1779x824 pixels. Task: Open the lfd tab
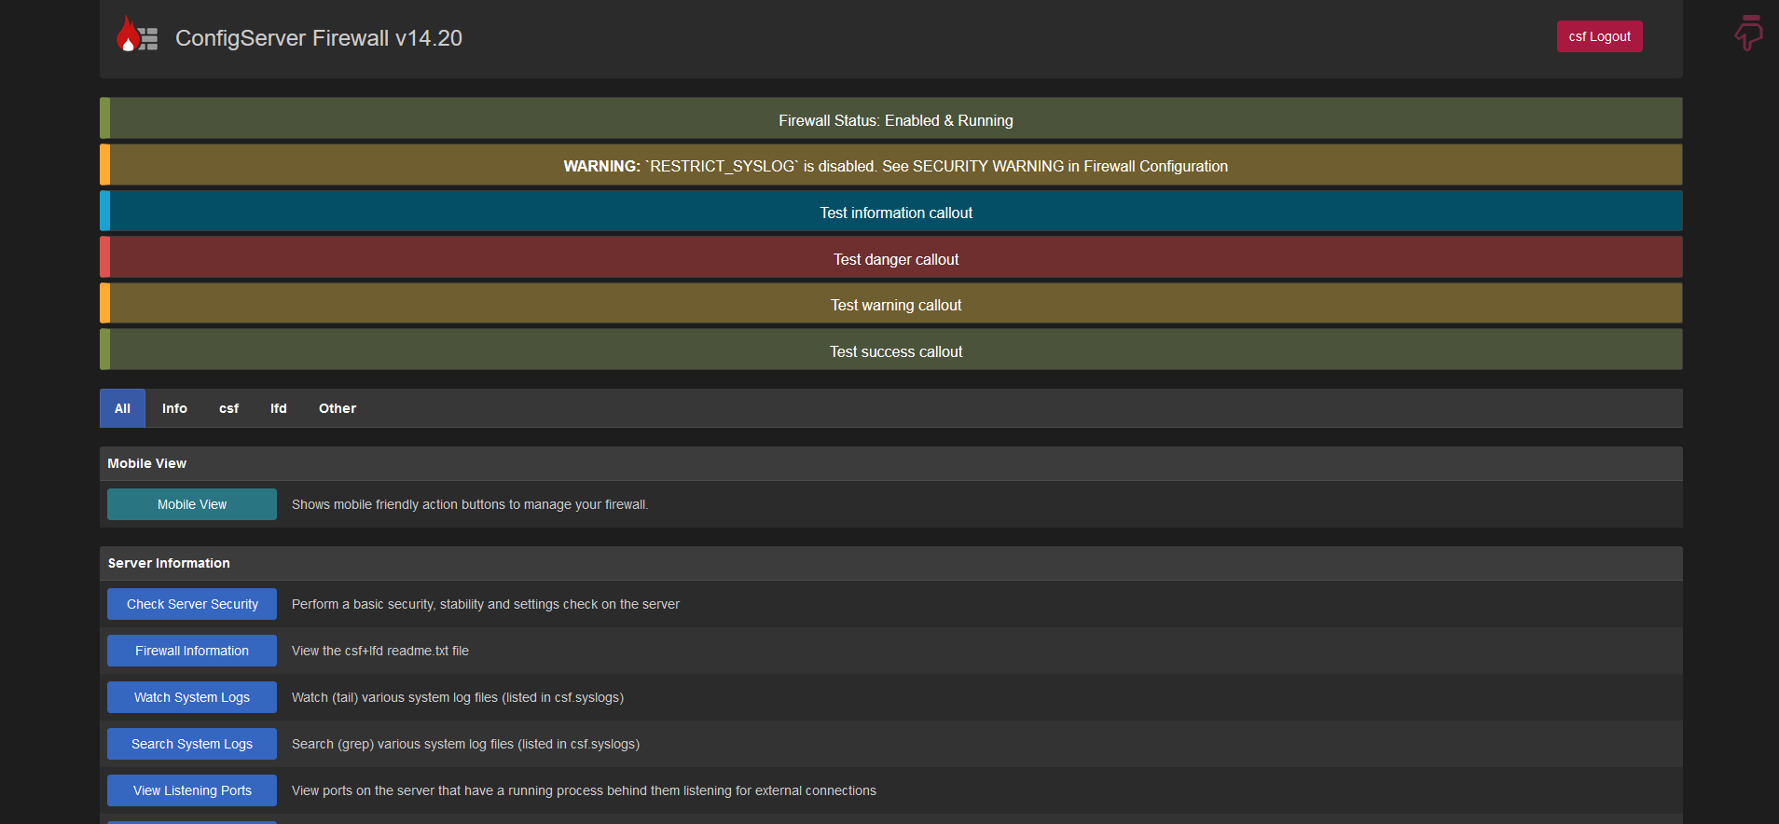coord(279,408)
